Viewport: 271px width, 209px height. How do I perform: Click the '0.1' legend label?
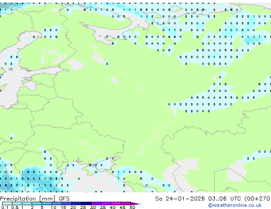point(5,207)
